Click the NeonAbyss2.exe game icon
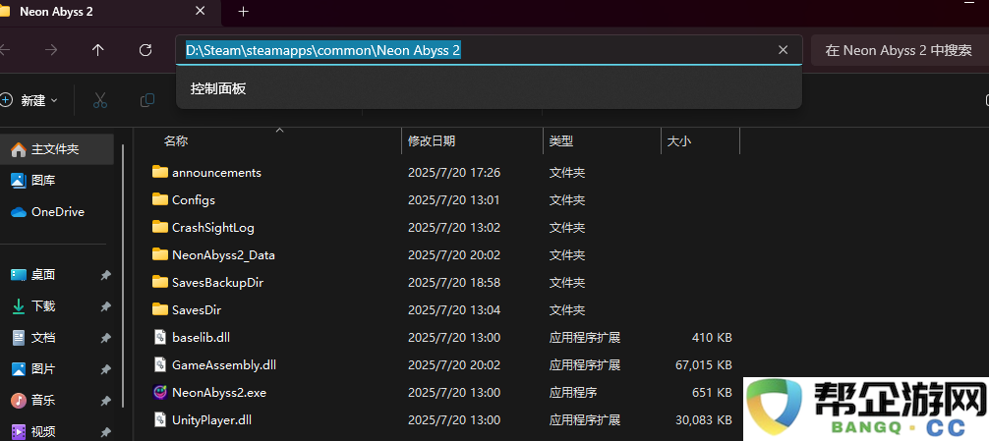This screenshot has height=441, width=989. [x=160, y=393]
